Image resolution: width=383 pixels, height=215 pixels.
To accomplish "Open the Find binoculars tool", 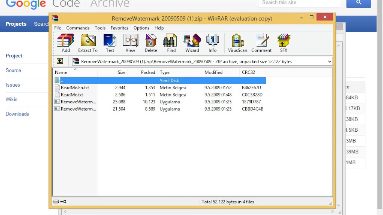I will (171, 43).
